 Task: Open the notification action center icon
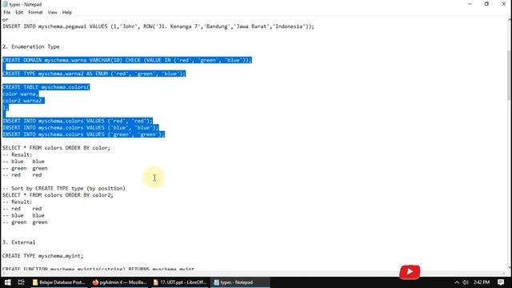501,282
